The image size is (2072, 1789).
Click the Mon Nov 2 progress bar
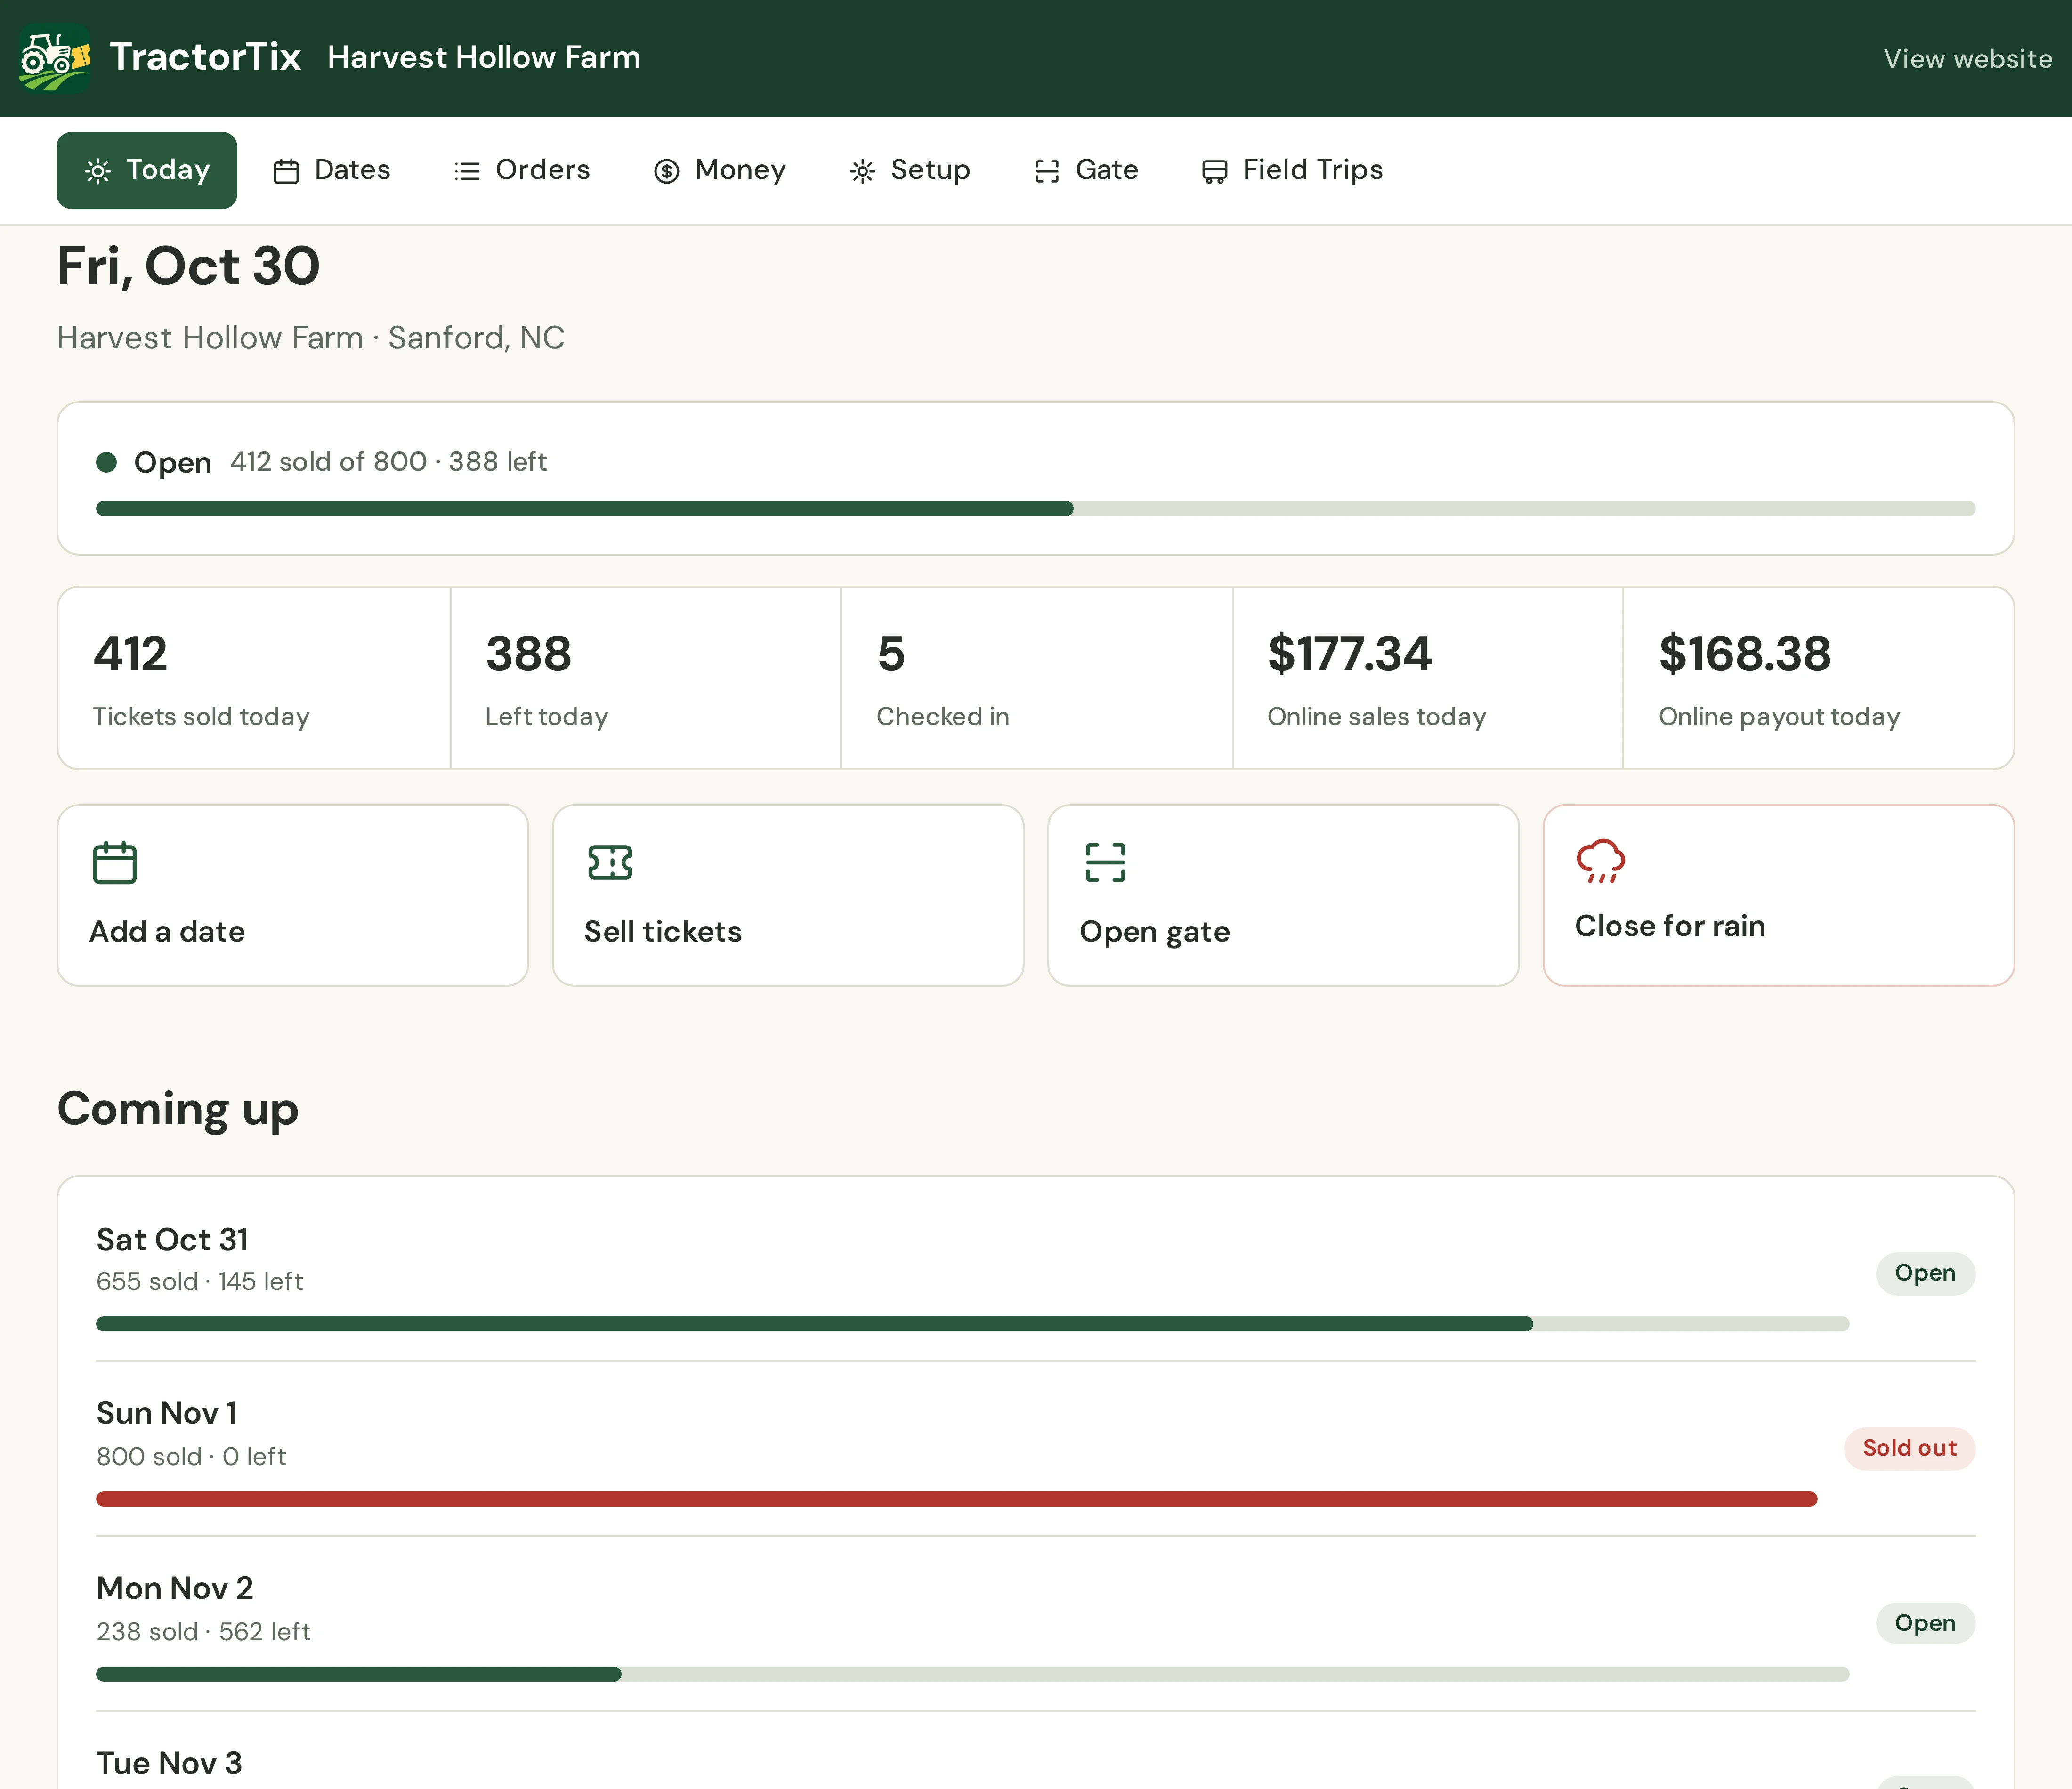coord(973,1674)
